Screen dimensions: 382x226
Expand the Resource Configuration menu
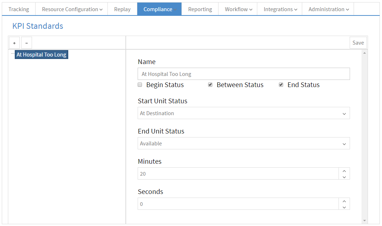72,9
